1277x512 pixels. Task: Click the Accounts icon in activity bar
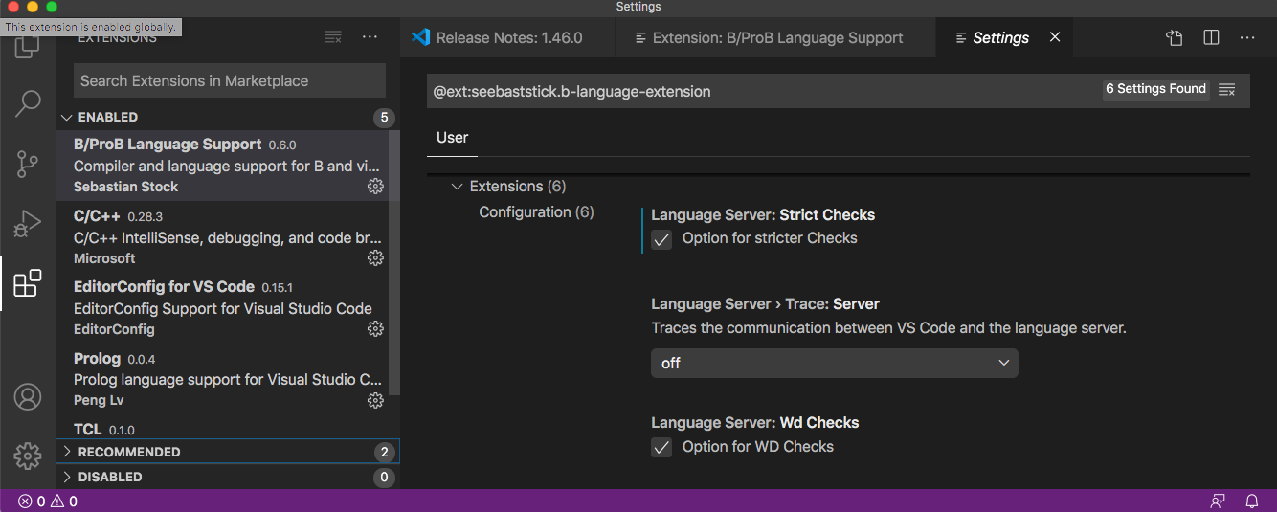[x=28, y=396]
